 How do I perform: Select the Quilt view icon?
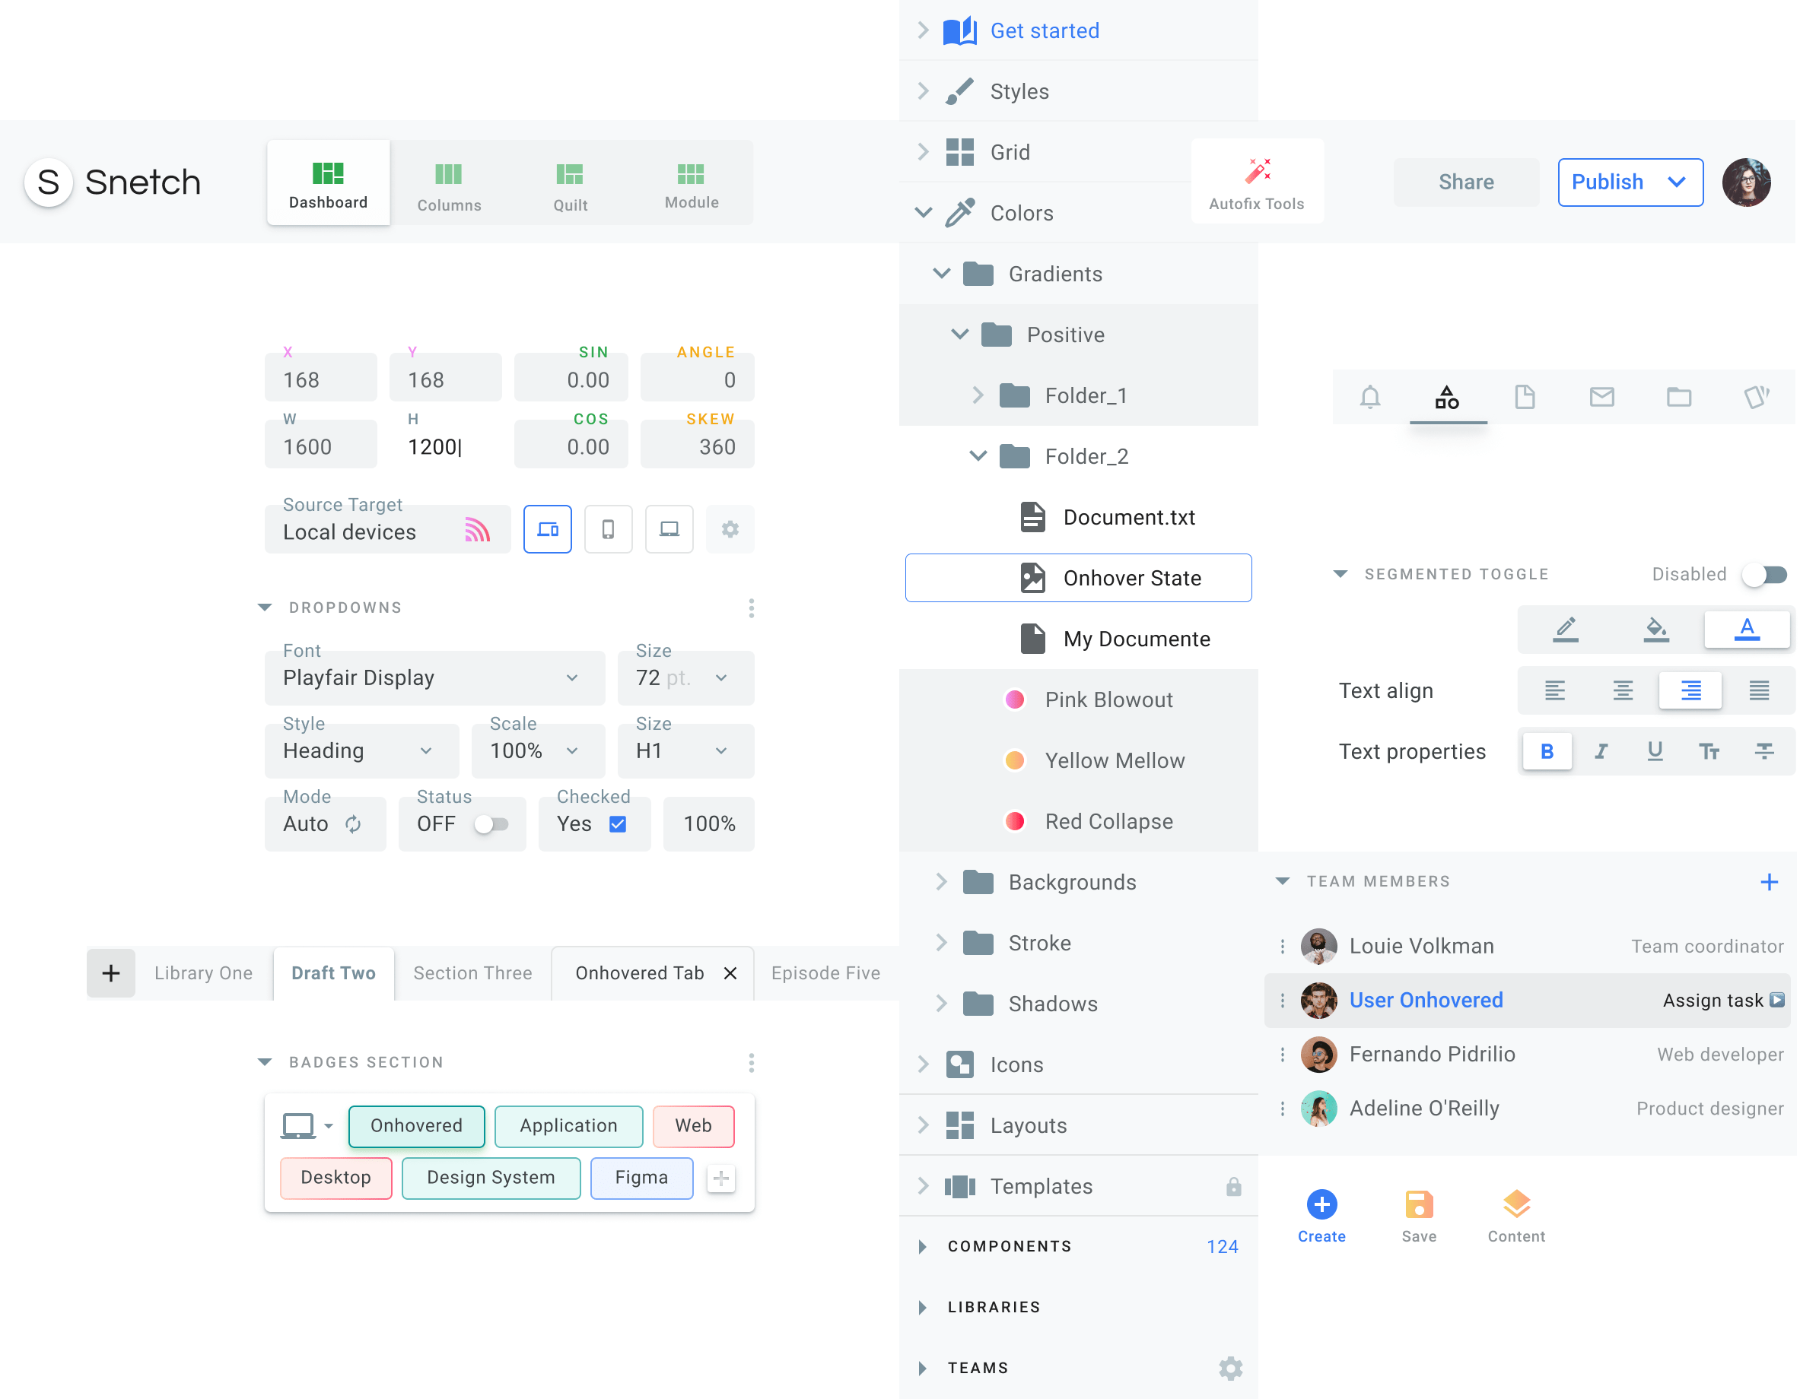tap(570, 183)
